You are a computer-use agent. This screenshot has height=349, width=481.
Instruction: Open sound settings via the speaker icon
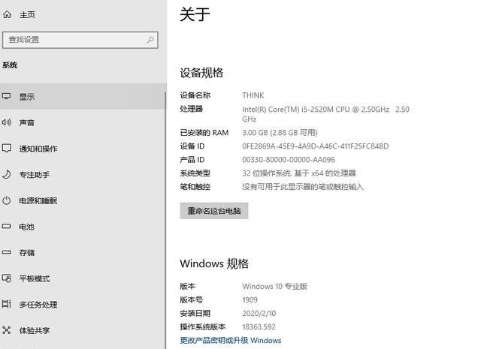pyautogui.click(x=7, y=122)
